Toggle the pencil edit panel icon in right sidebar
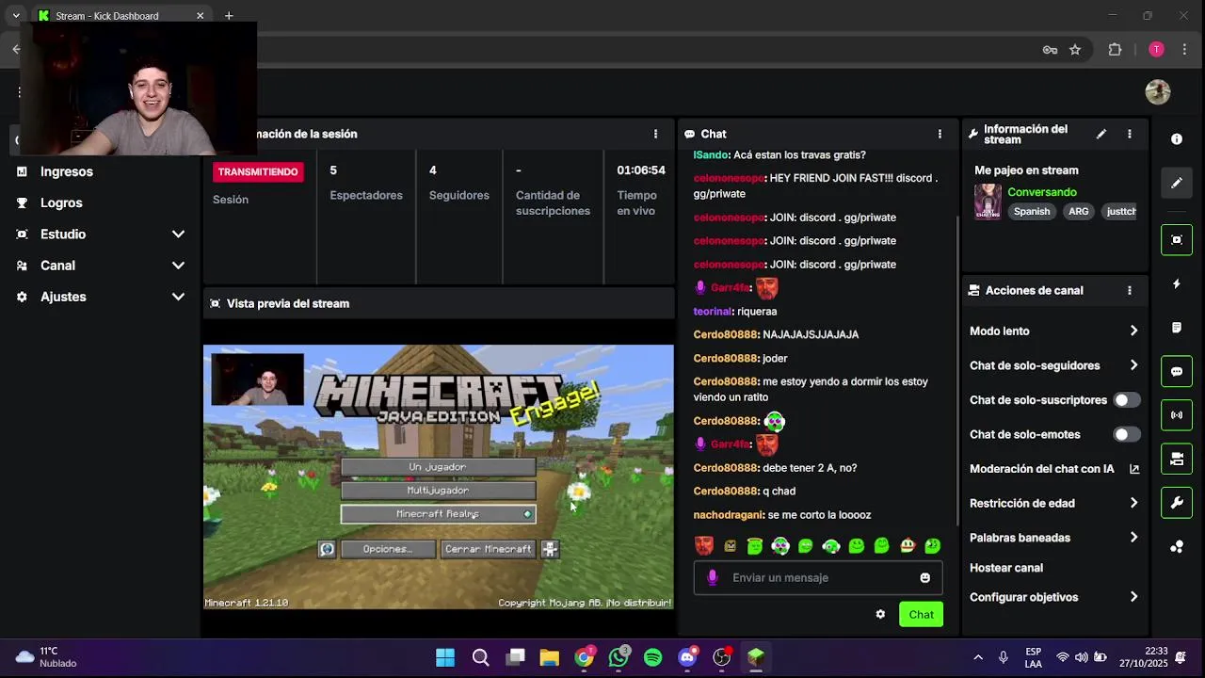1205x678 pixels. tap(1177, 183)
